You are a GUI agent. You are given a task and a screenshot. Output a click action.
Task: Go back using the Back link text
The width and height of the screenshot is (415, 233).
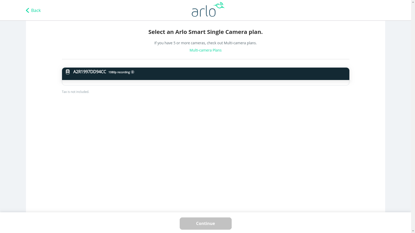click(36, 10)
